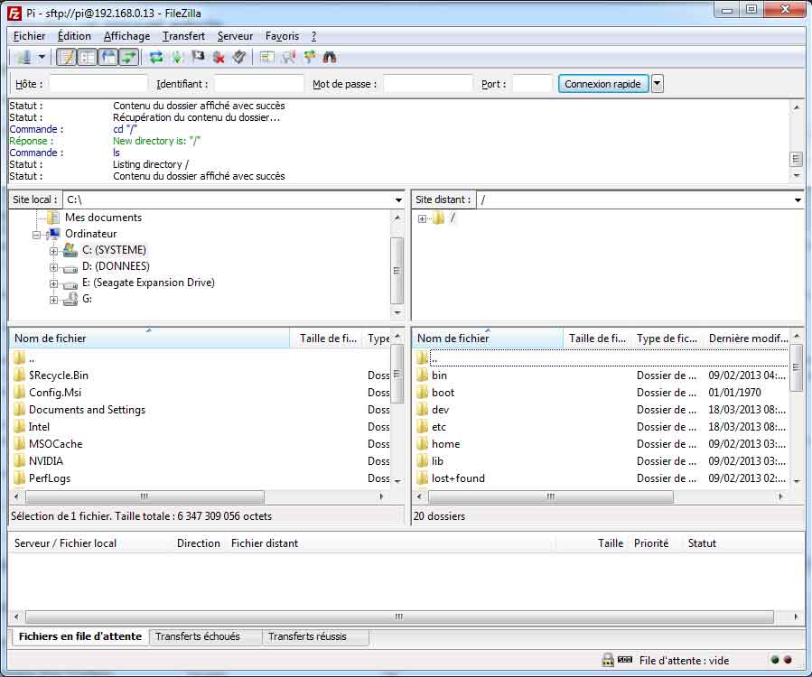812x677 pixels.
Task: Open the ? help menu
Action: click(313, 36)
